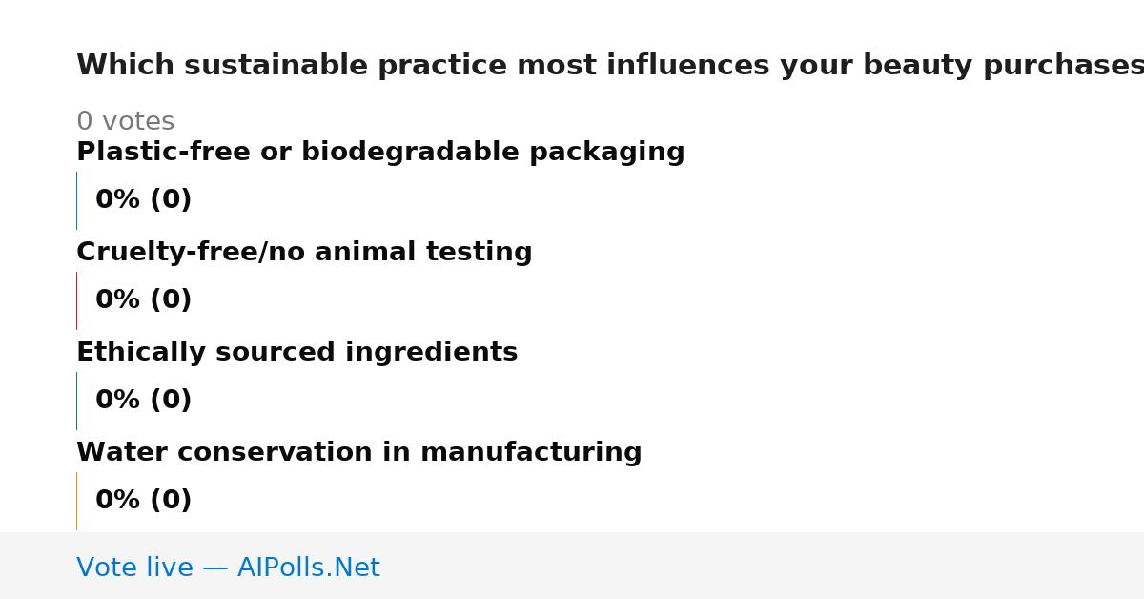Click the 0% (0) result under water conservation
Image resolution: width=1144 pixels, height=599 pixels.
143,501
